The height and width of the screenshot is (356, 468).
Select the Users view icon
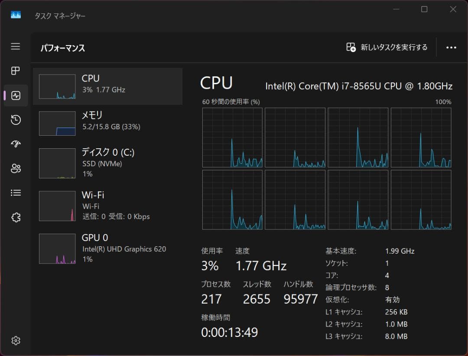coord(16,168)
